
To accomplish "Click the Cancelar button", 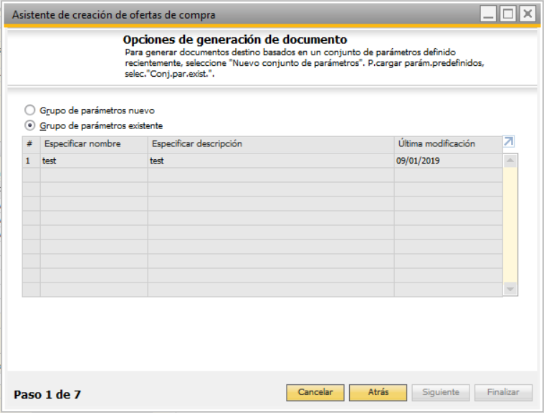I will coord(315,392).
